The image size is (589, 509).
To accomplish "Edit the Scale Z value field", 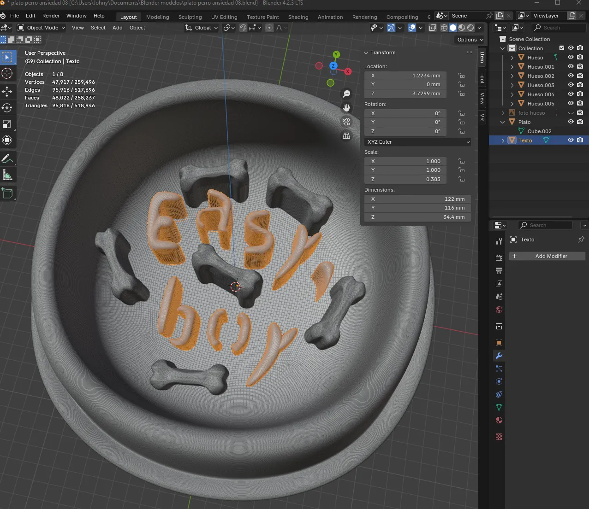I will click(x=405, y=179).
